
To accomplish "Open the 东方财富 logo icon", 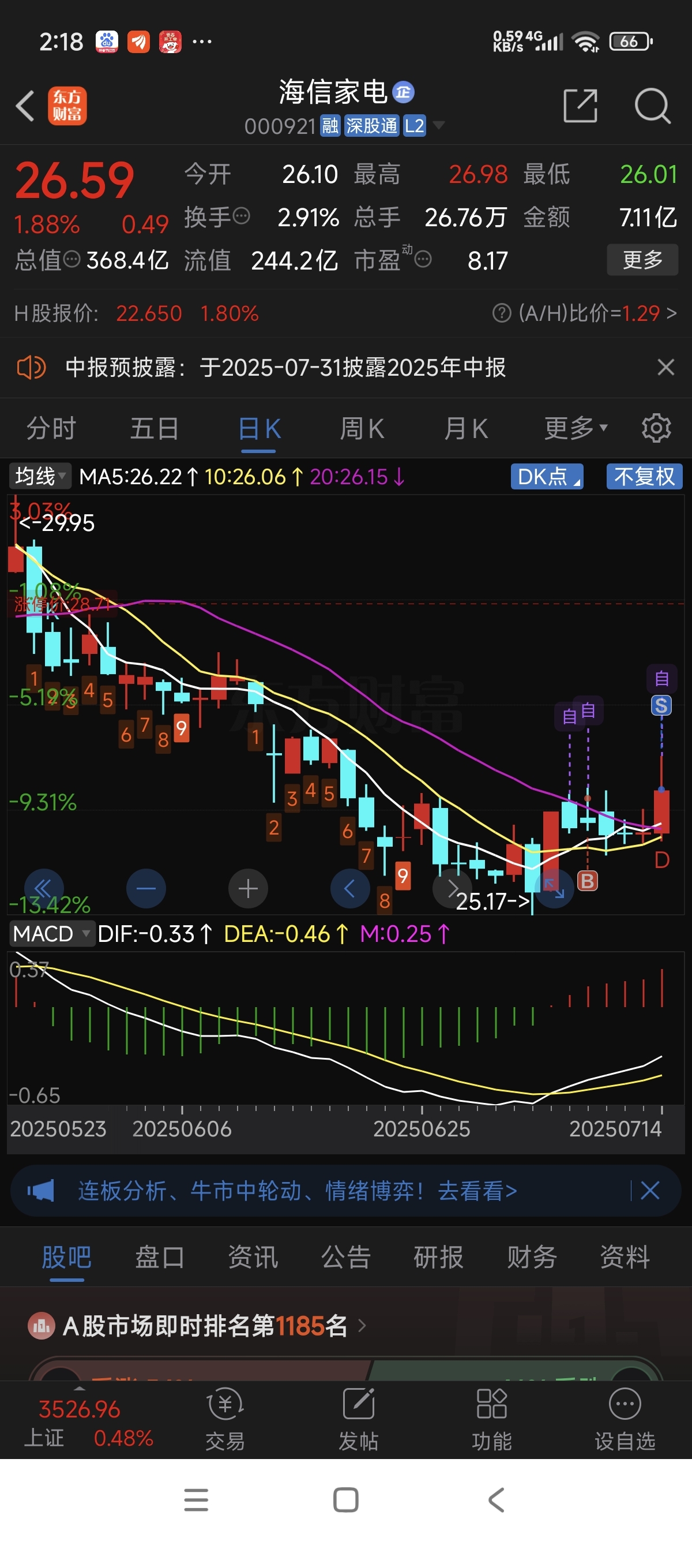I will point(67,106).
